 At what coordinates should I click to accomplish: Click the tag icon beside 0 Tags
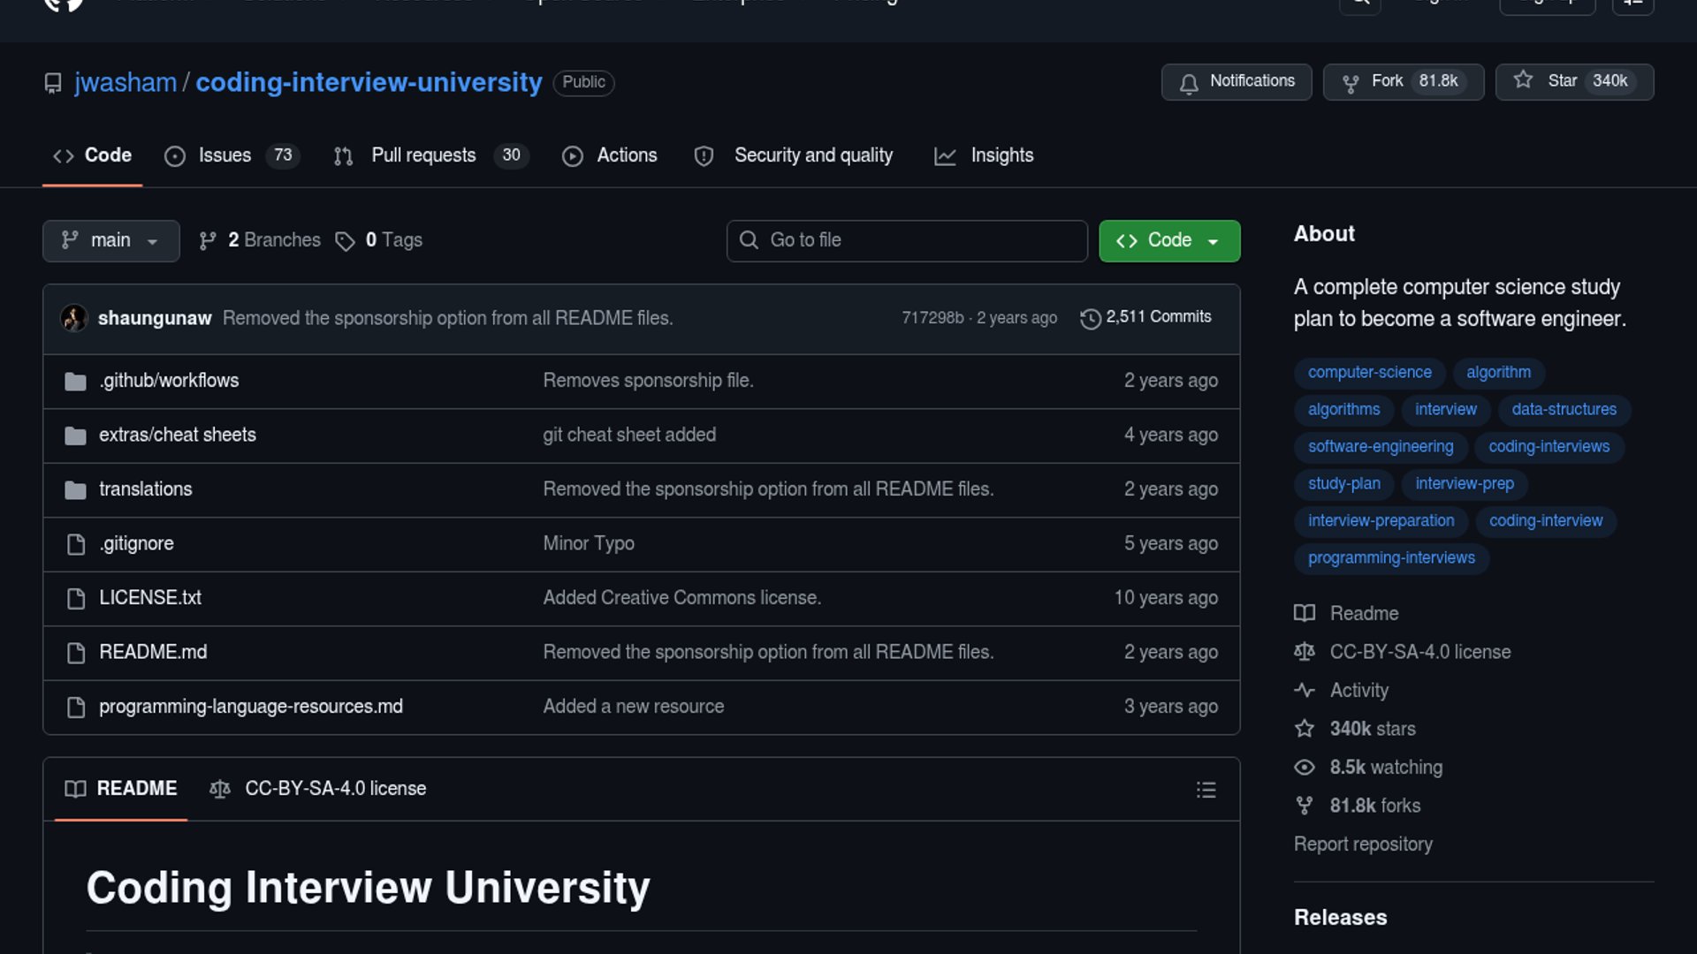tap(345, 241)
